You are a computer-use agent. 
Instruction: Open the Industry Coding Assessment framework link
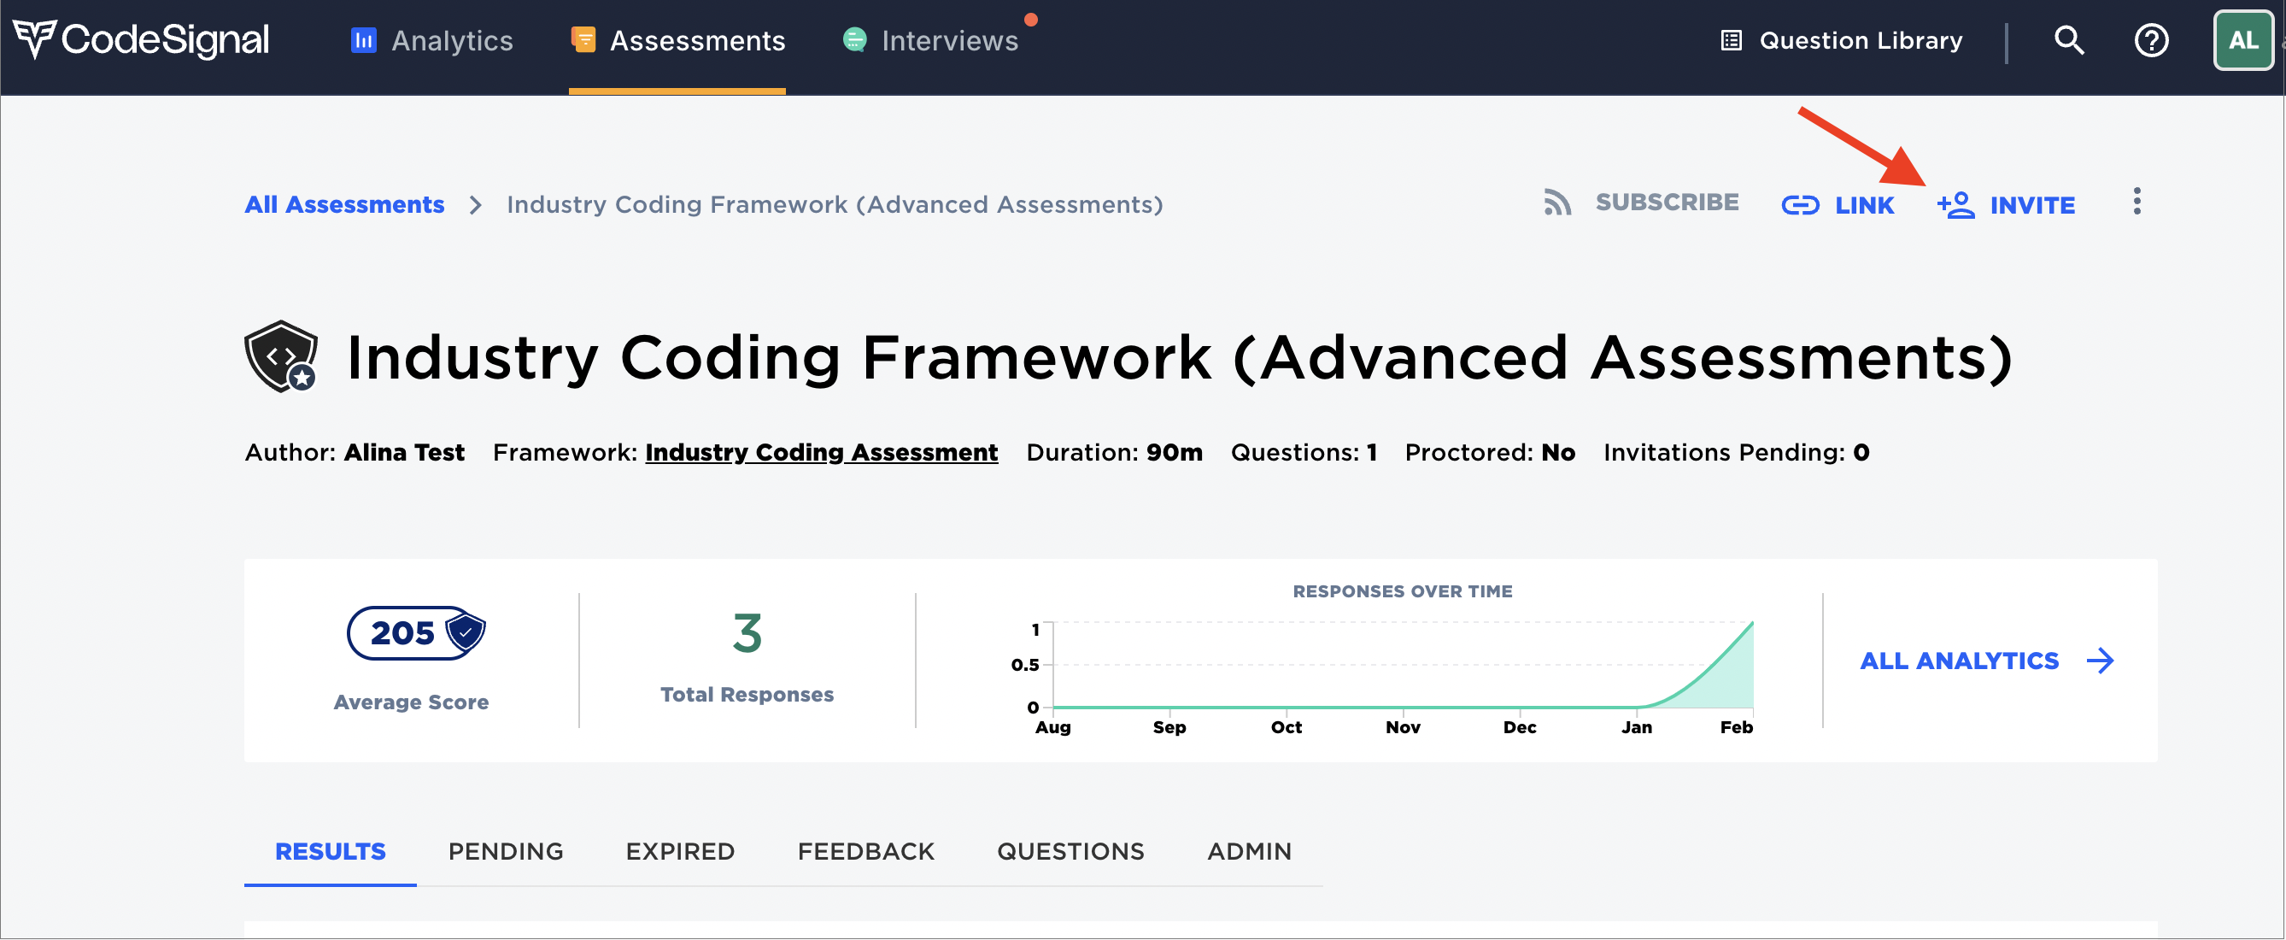pyautogui.click(x=822, y=453)
